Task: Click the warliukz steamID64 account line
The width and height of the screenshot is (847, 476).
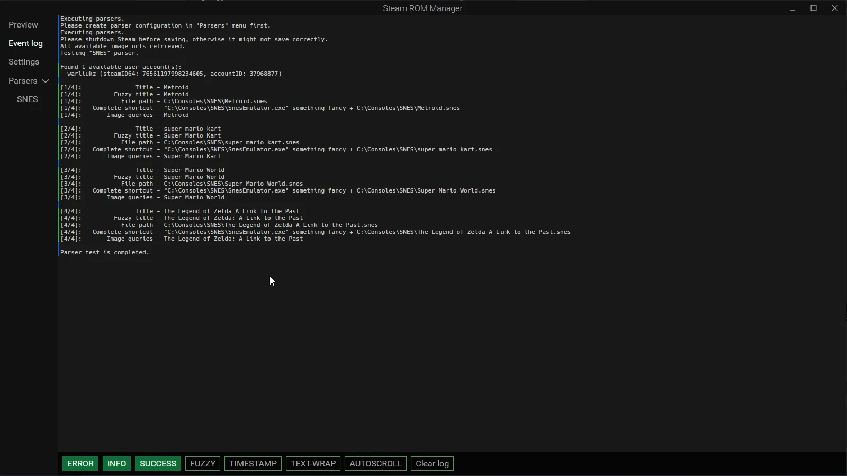Action: (174, 74)
